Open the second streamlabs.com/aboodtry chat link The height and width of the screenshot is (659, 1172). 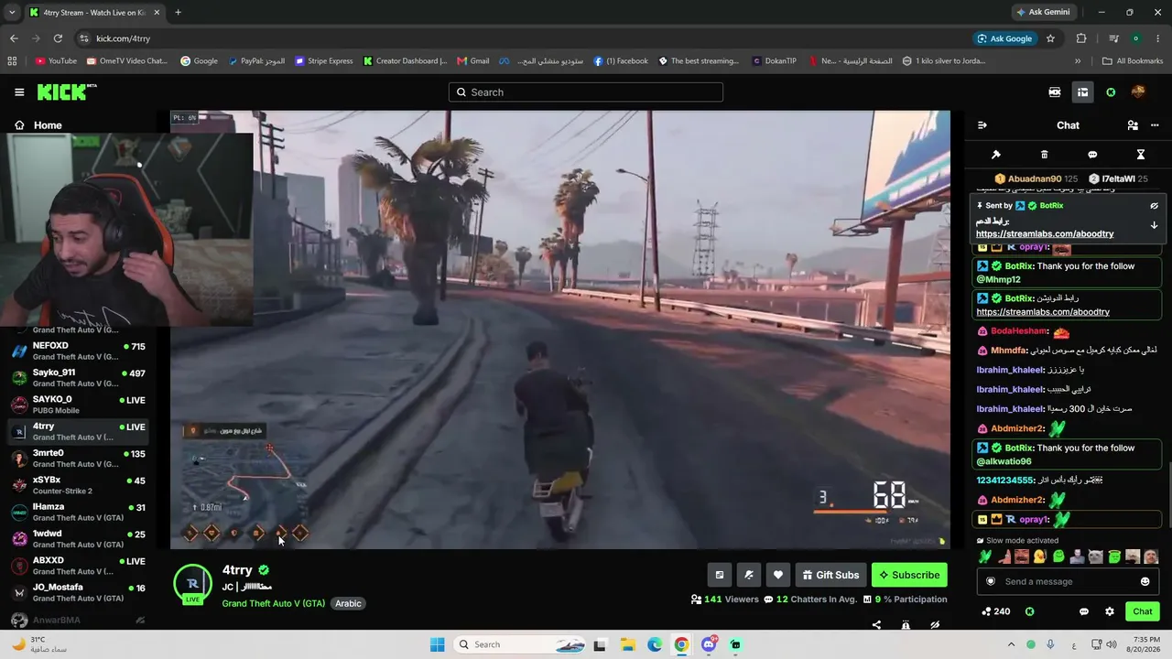1043,312
